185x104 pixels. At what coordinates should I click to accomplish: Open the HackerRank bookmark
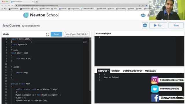point(14,9)
